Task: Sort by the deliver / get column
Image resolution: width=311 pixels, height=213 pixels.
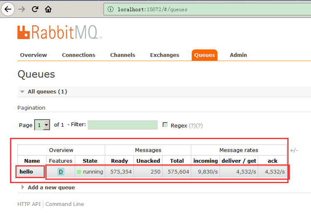Action: coord(239,161)
